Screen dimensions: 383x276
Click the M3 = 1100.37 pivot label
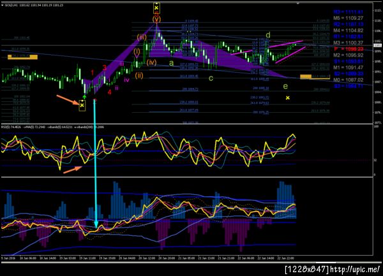(x=349, y=43)
